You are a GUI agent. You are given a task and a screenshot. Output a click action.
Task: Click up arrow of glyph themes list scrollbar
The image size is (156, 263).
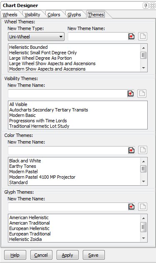(x=144, y=218)
